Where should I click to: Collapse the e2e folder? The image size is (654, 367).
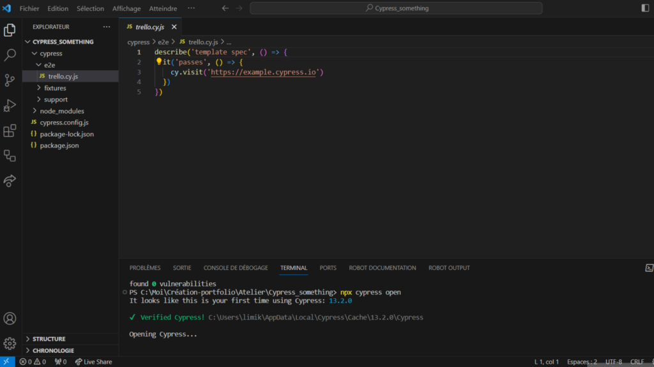click(50, 65)
